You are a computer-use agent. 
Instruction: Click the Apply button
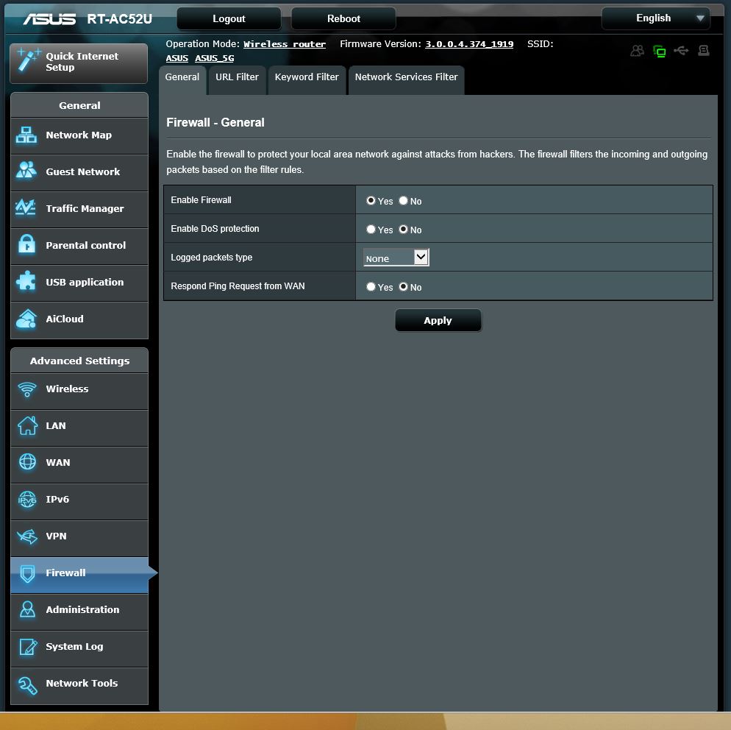pos(438,320)
